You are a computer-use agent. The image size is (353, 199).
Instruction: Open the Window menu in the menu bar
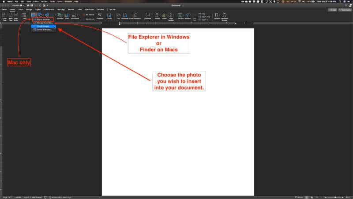pos(68,1)
